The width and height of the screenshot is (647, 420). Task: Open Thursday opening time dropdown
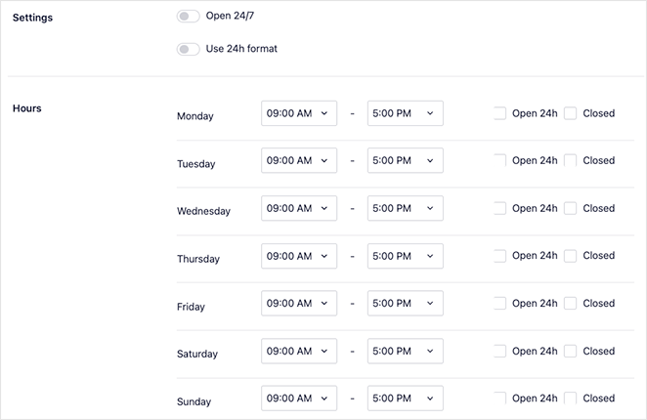(299, 256)
